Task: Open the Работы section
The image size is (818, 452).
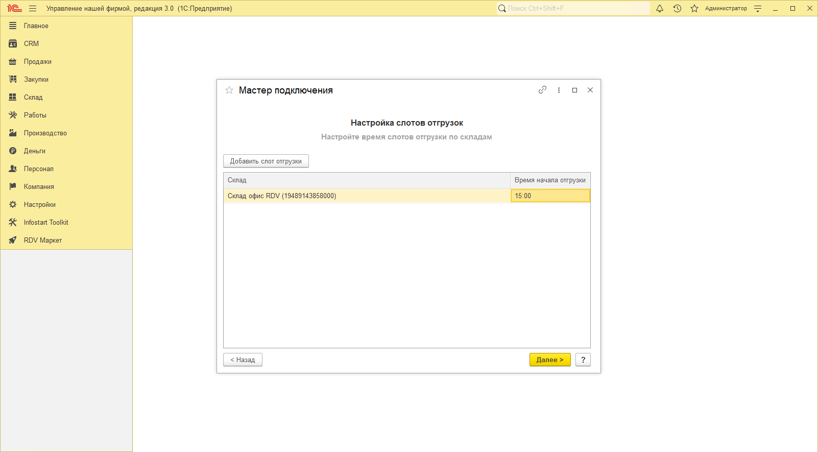Action: coord(66,115)
